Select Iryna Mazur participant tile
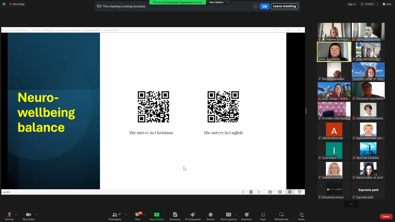395x222 pixels. (334, 150)
